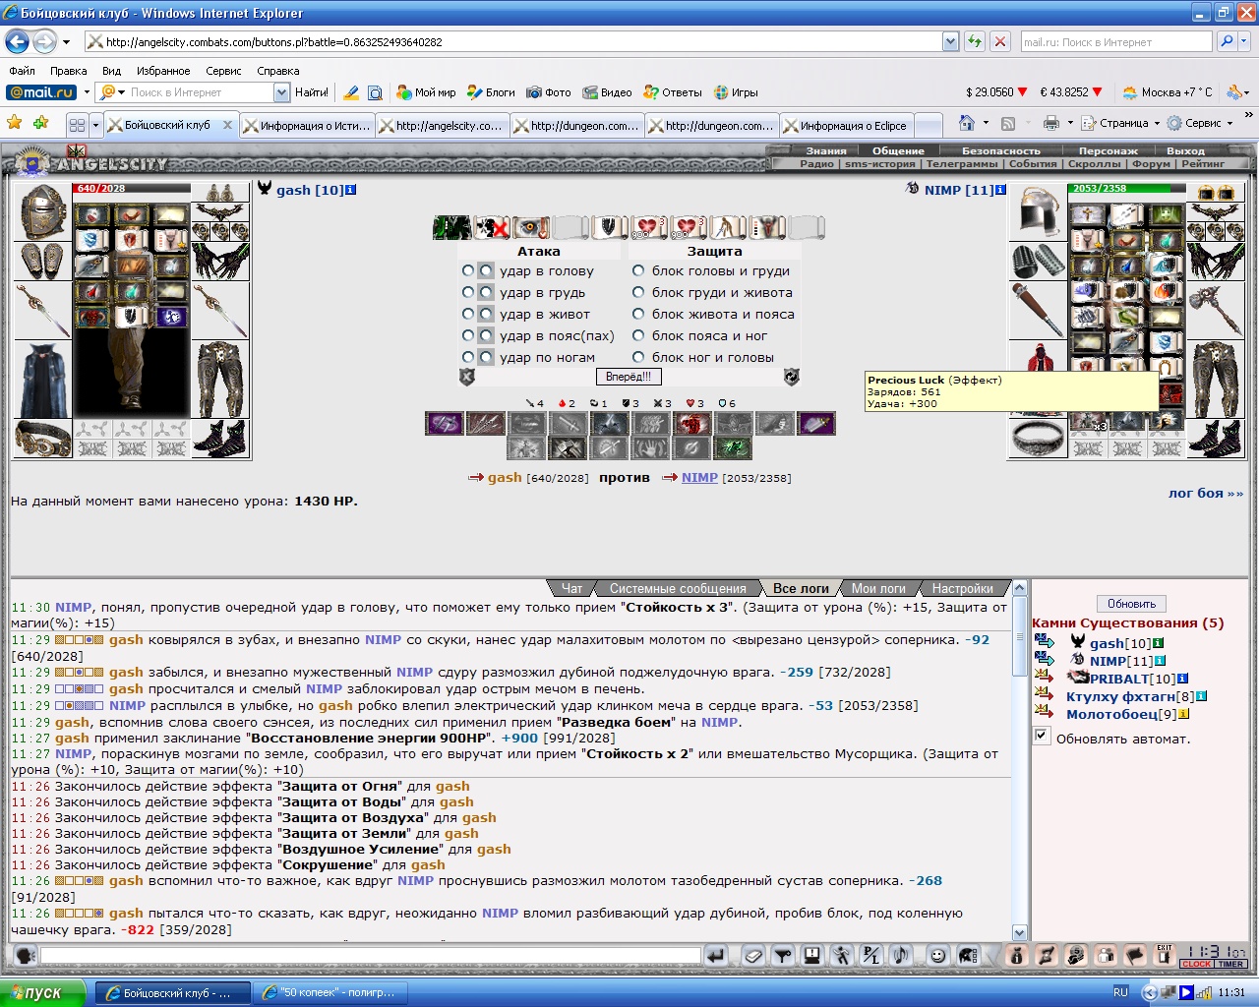The height and width of the screenshot is (1007, 1259).
Task: Click the chat message input field
Action: (371, 955)
